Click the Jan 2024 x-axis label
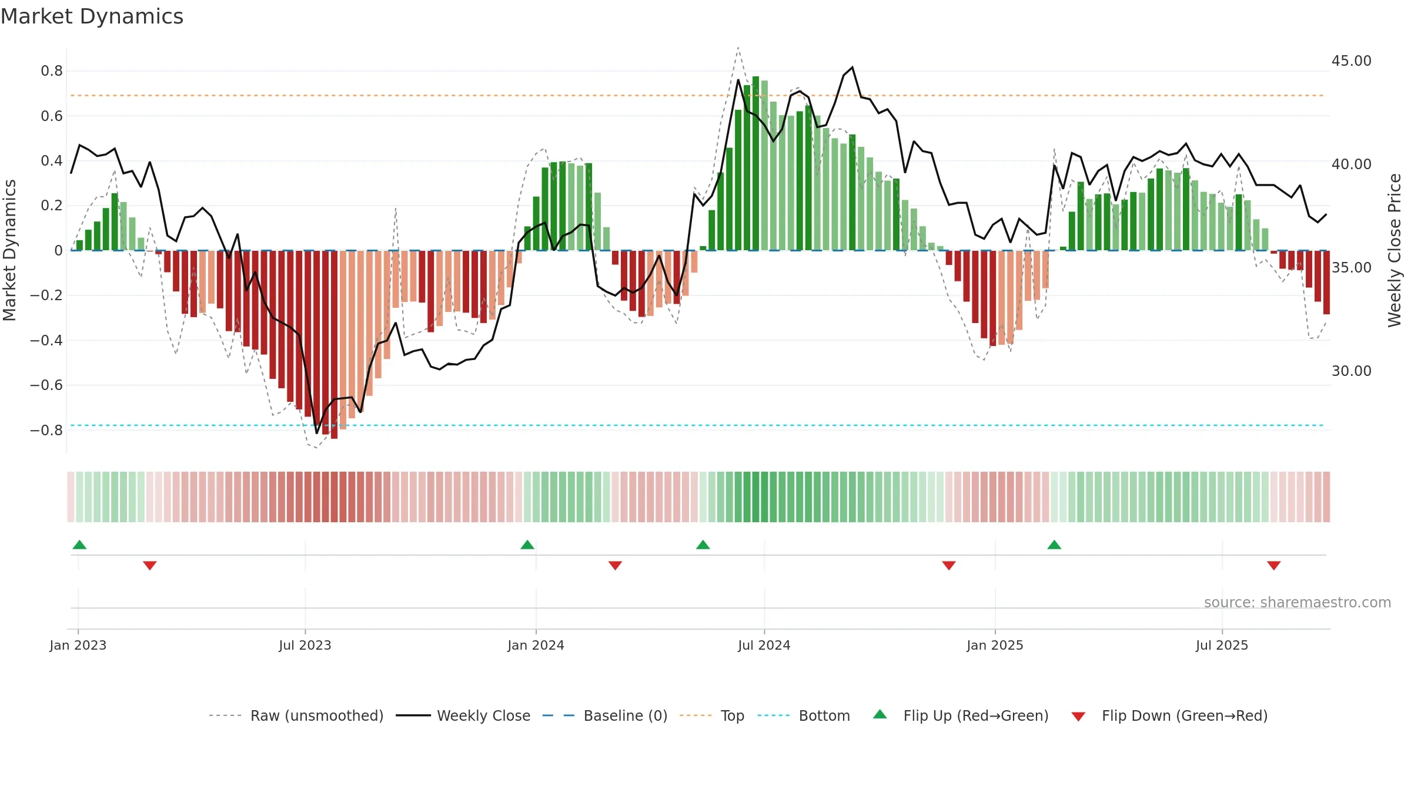 pyautogui.click(x=536, y=645)
